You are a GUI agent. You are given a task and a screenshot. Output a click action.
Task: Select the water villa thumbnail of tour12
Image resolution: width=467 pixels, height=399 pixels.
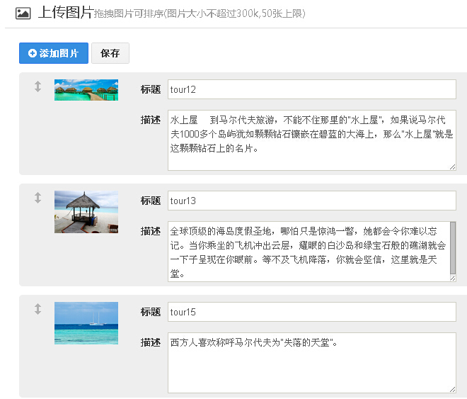(86, 90)
